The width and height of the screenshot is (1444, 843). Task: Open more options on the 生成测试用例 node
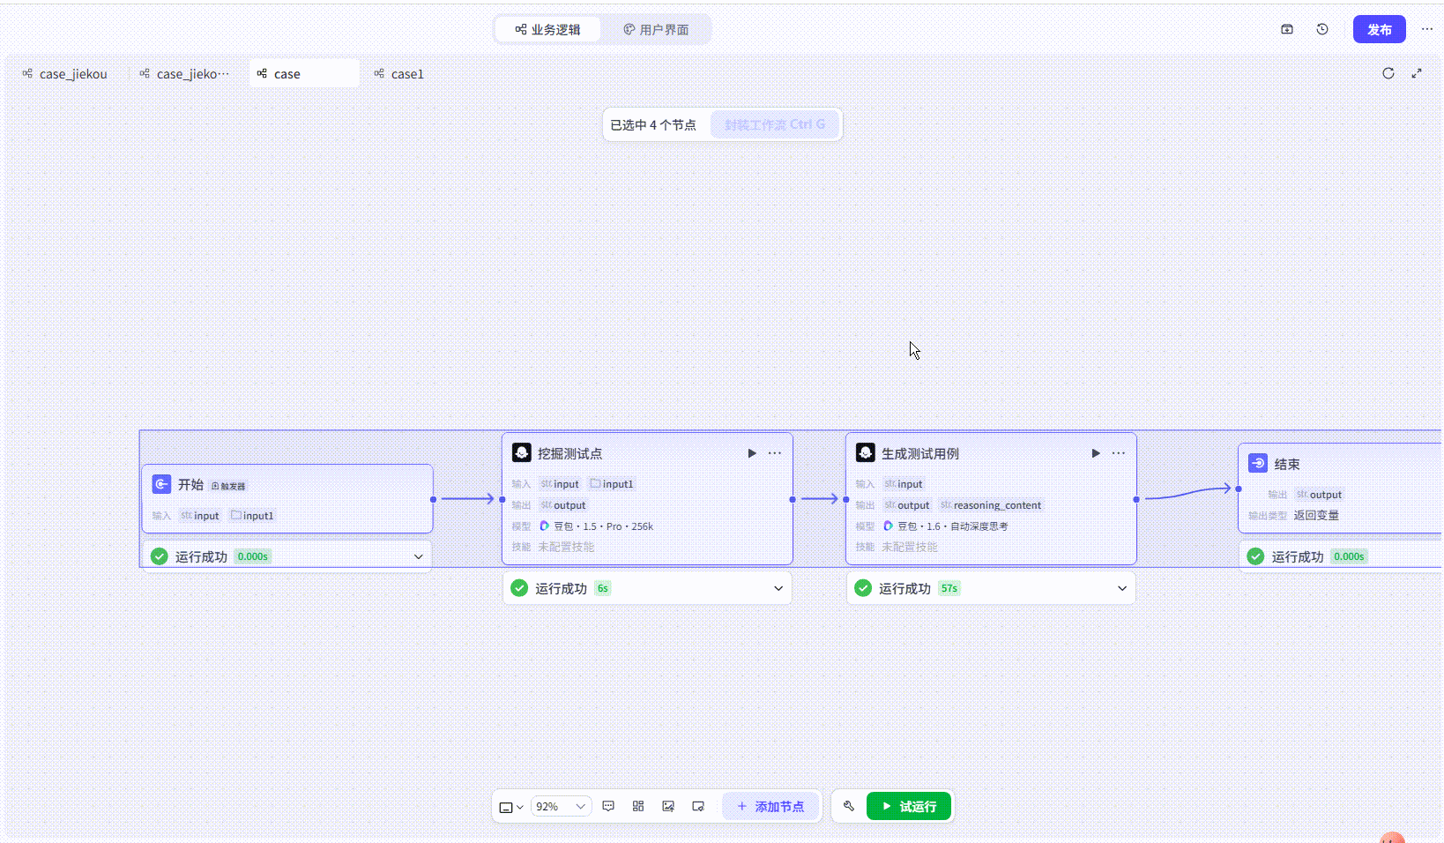coord(1119,453)
